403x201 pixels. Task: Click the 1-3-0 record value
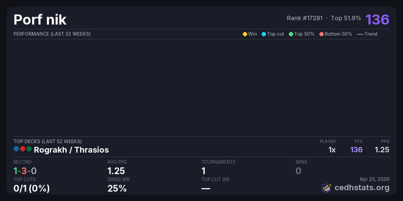pyautogui.click(x=25, y=171)
